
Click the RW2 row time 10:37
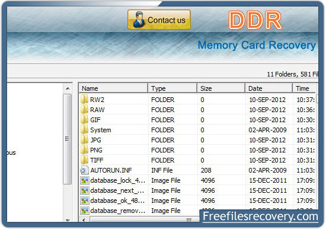(306, 100)
